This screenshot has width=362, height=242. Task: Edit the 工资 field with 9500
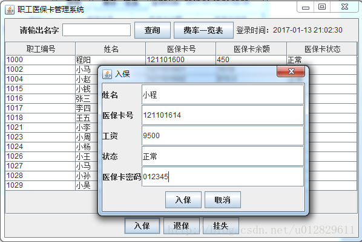tap(223, 136)
